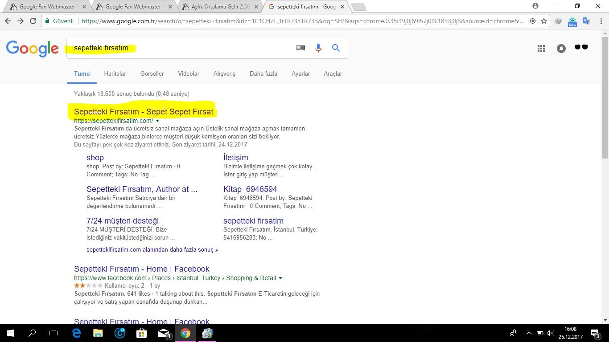Screen dimensions: 609x342
Task: Open the on-screen keyboard in the search box
Action: (301, 48)
